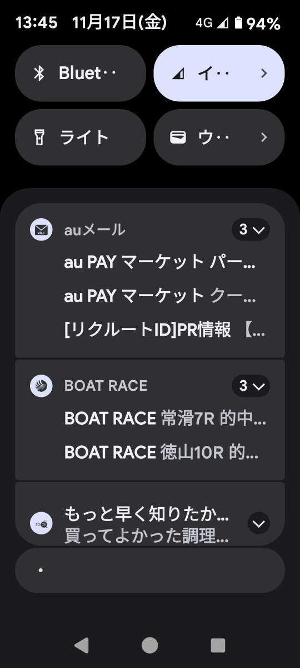The width and height of the screenshot is (300, 668).
Task: Tap the mobile signal icon on internet tile
Action: [x=178, y=73]
